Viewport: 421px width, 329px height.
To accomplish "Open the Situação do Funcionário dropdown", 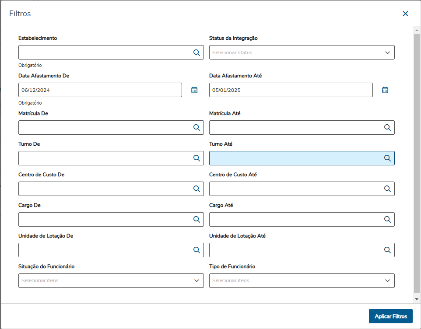I will [x=196, y=281].
